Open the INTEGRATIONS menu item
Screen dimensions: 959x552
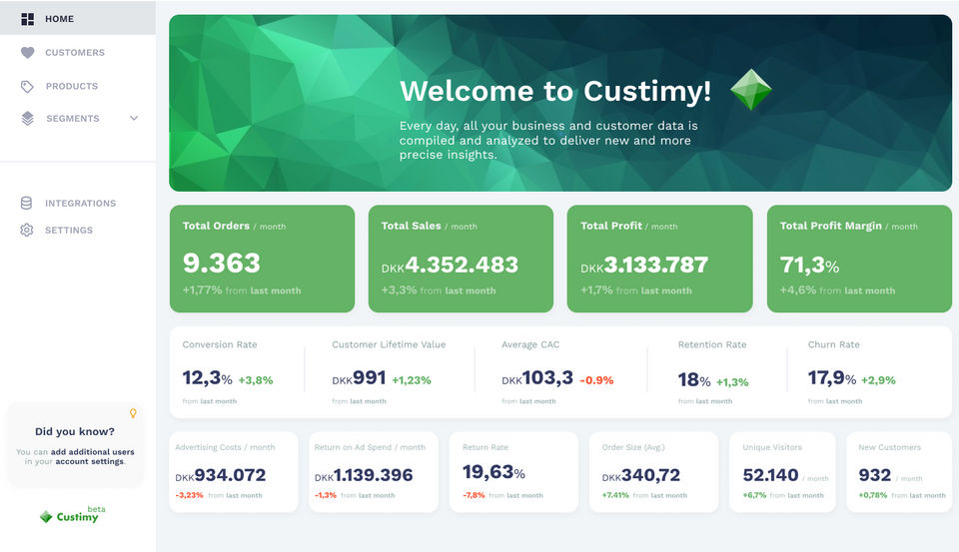[x=78, y=203]
